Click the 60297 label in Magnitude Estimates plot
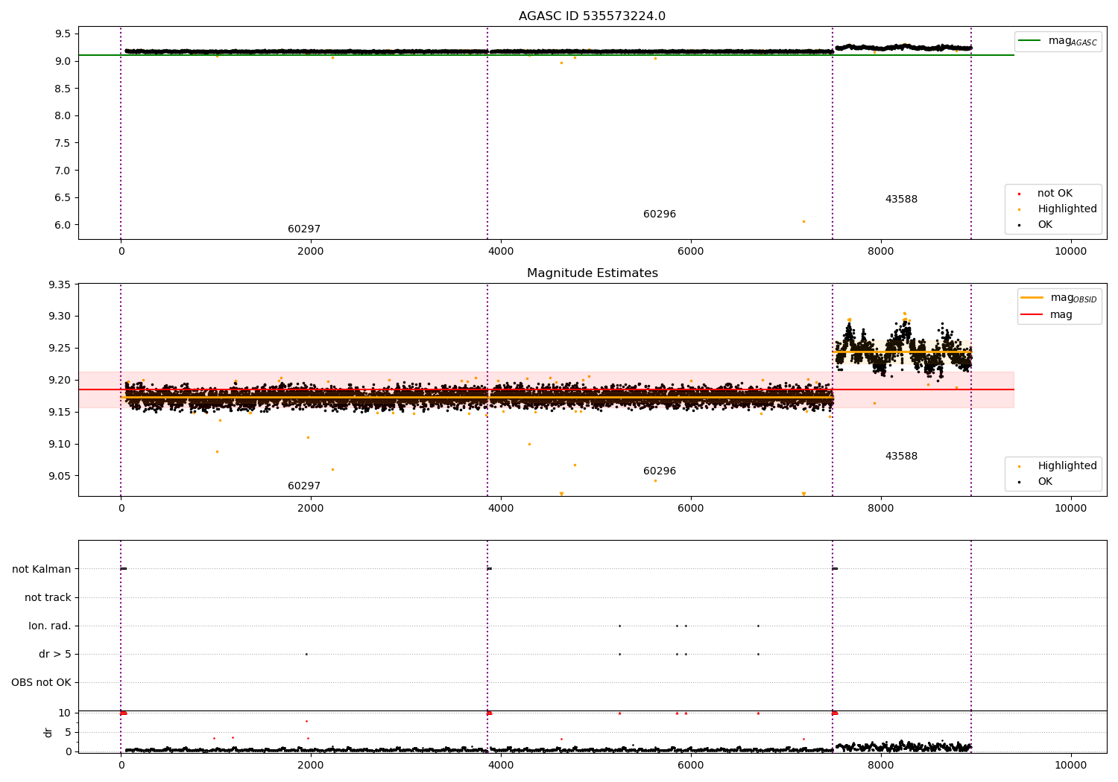The image size is (1118, 782). [304, 486]
